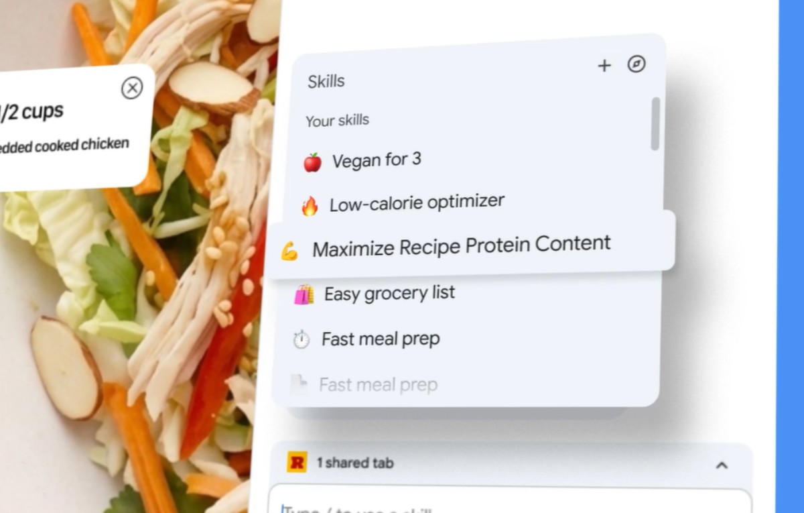Click the flexed bicep protein icon
Screen dimensions: 804x513
coord(289,252)
